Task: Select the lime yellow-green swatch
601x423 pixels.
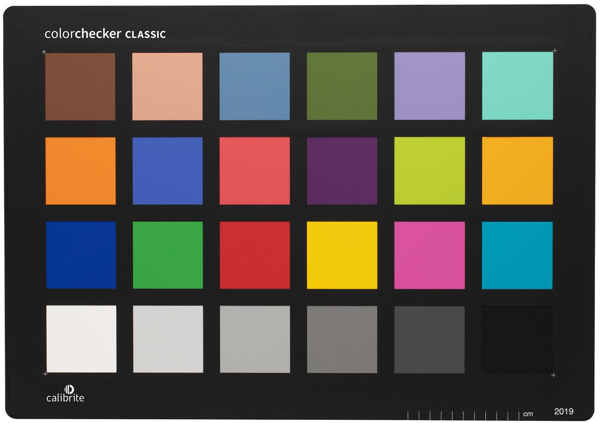Action: point(430,171)
